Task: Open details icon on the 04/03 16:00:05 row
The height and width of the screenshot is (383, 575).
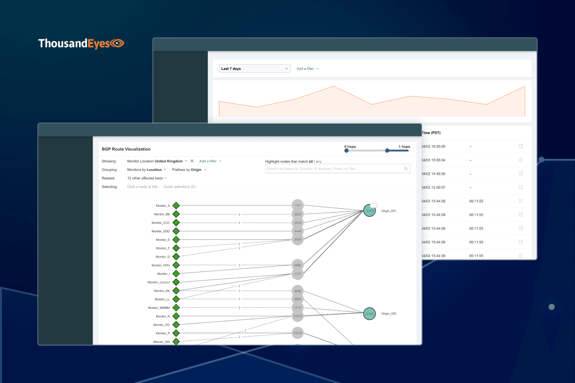Action: [520, 146]
